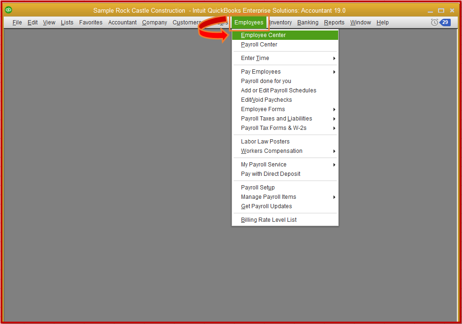Screen dimensions: 462x324
Task: Open the Customers menu
Action: click(186, 23)
